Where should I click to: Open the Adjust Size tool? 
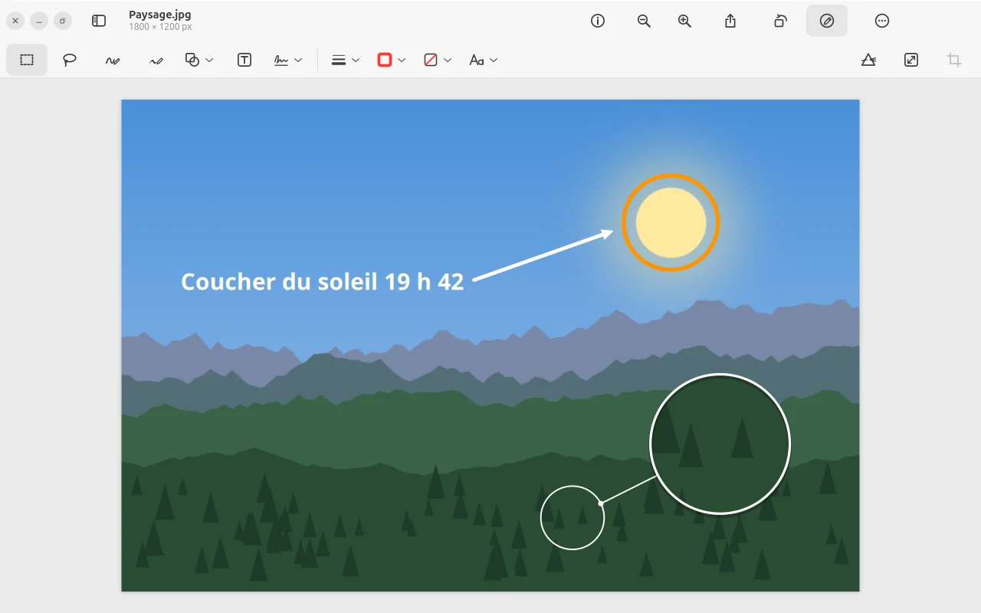point(911,60)
